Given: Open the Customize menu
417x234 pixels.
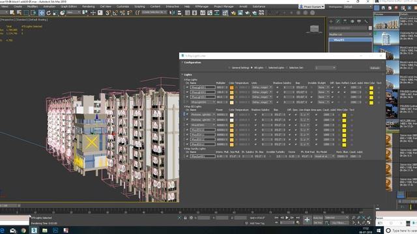Looking at the screenshot, I should pyautogui.click(x=122, y=6).
